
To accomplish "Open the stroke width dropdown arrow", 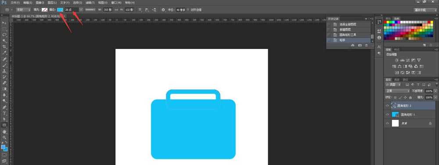I will (x=81, y=10).
